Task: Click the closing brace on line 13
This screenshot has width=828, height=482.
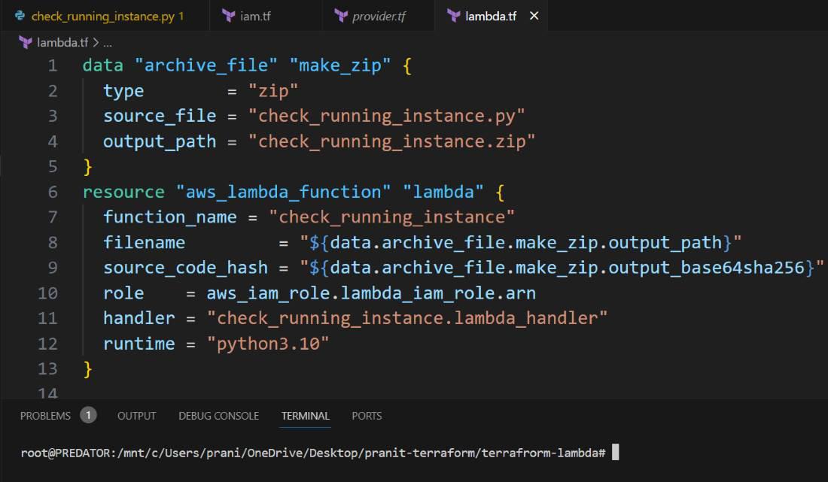Action: [x=87, y=369]
